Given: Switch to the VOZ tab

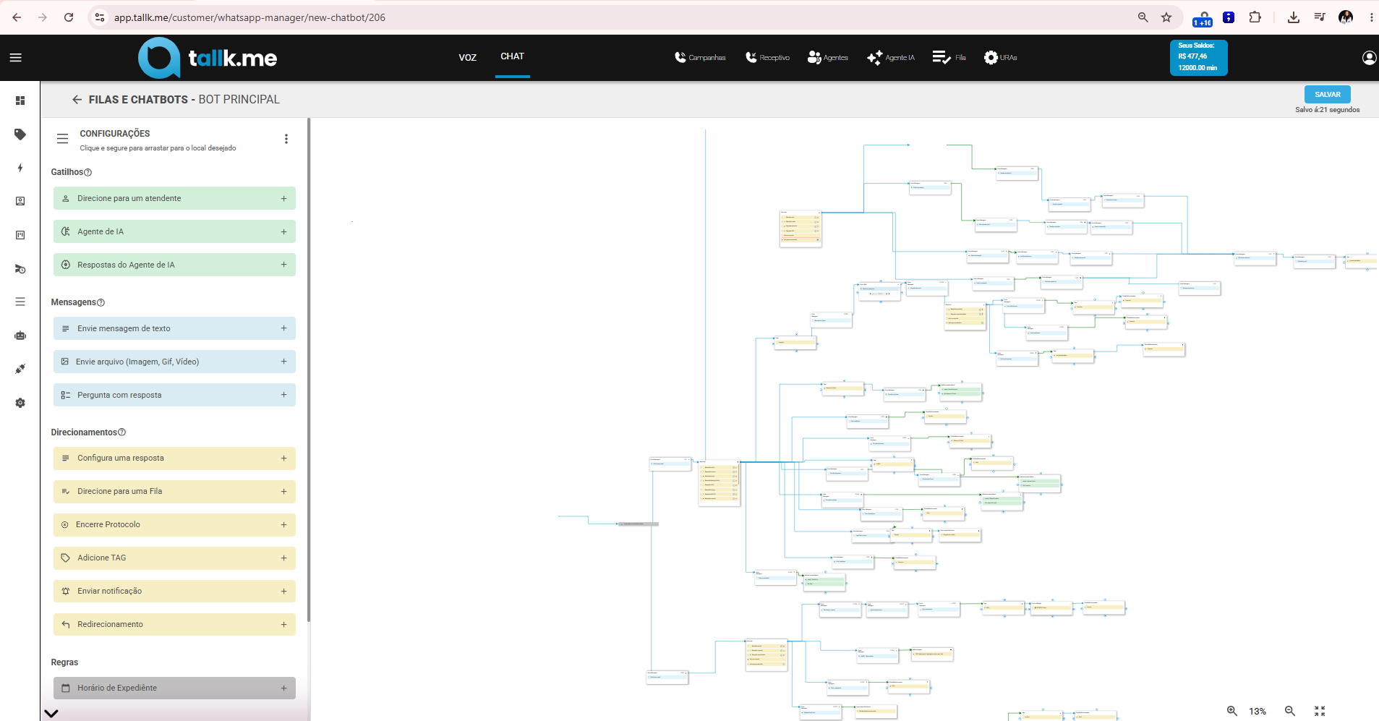Looking at the screenshot, I should [x=467, y=57].
